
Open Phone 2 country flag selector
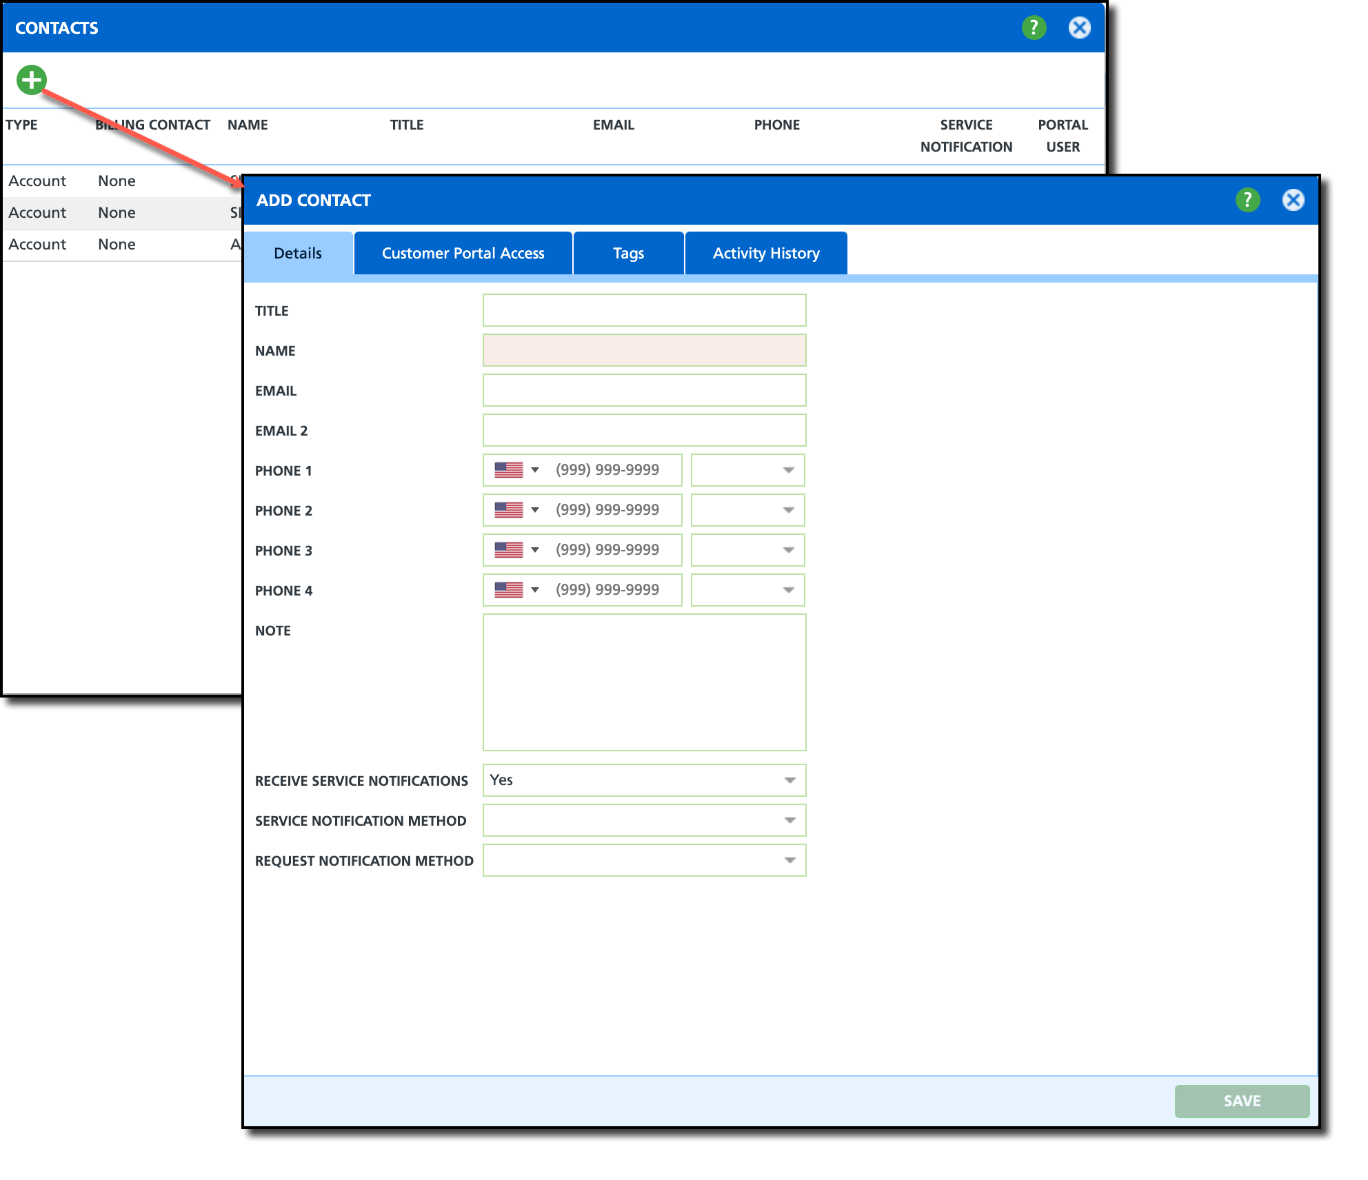point(517,510)
